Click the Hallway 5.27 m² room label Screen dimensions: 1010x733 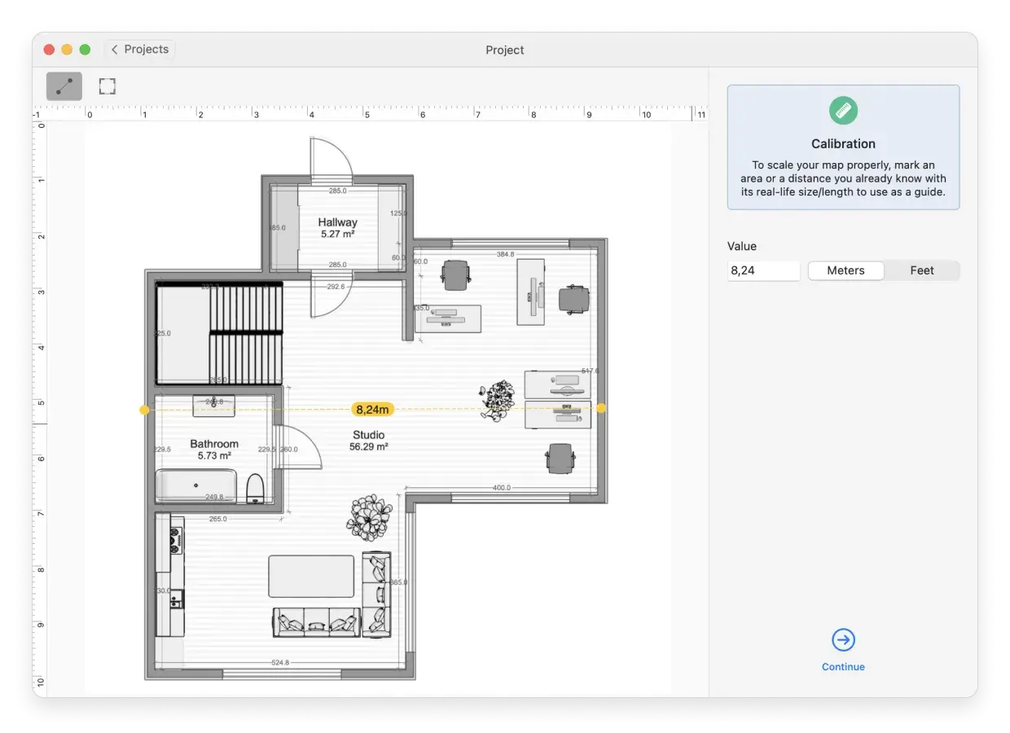[338, 227]
